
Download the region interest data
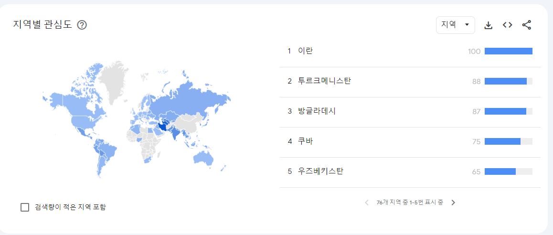[x=488, y=25]
